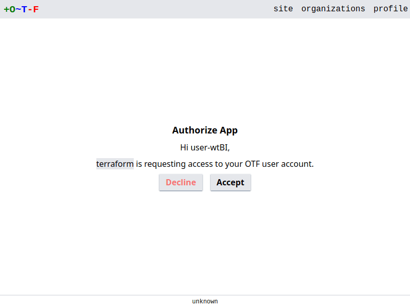Open the profile page

point(391,9)
